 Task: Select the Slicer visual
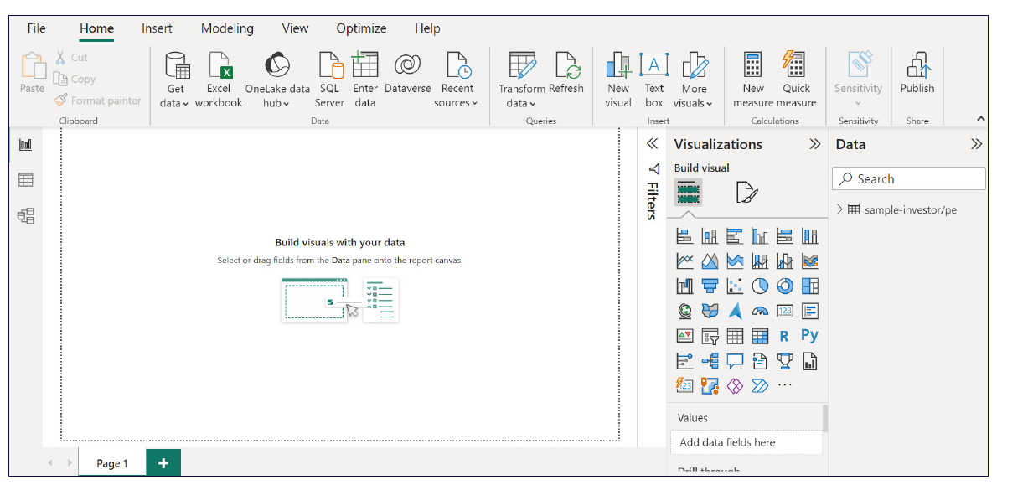(710, 336)
